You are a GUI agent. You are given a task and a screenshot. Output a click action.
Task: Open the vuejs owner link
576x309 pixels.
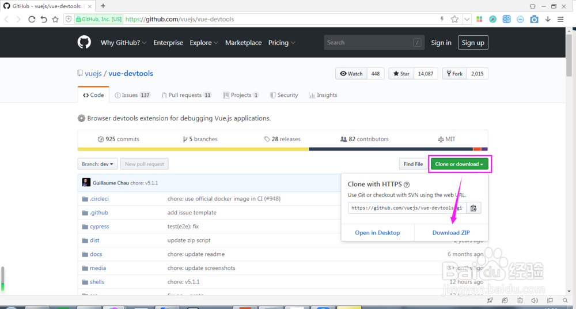click(x=93, y=74)
